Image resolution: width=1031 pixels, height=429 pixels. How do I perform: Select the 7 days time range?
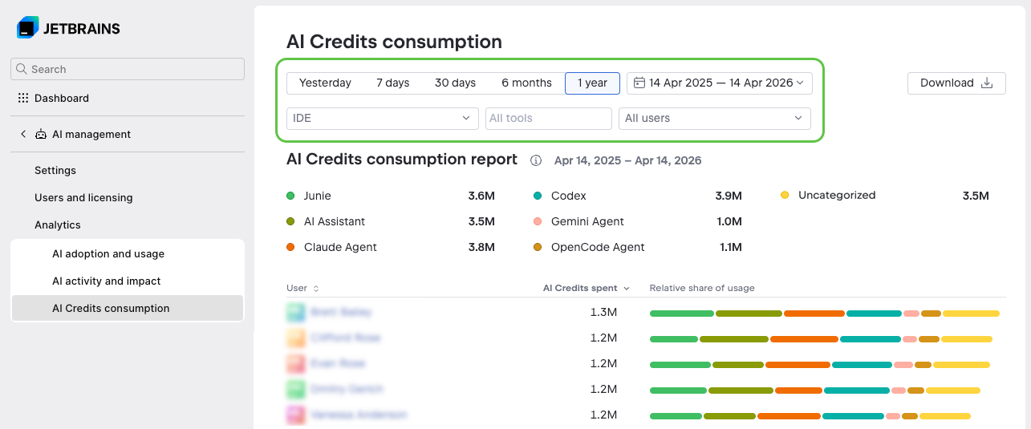[393, 83]
